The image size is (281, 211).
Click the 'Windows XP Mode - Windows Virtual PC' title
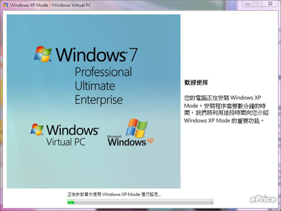coord(50,5)
